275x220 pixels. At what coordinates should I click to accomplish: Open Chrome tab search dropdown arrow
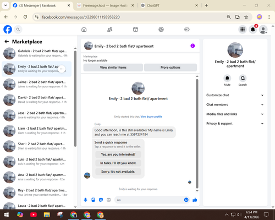point(5,5)
